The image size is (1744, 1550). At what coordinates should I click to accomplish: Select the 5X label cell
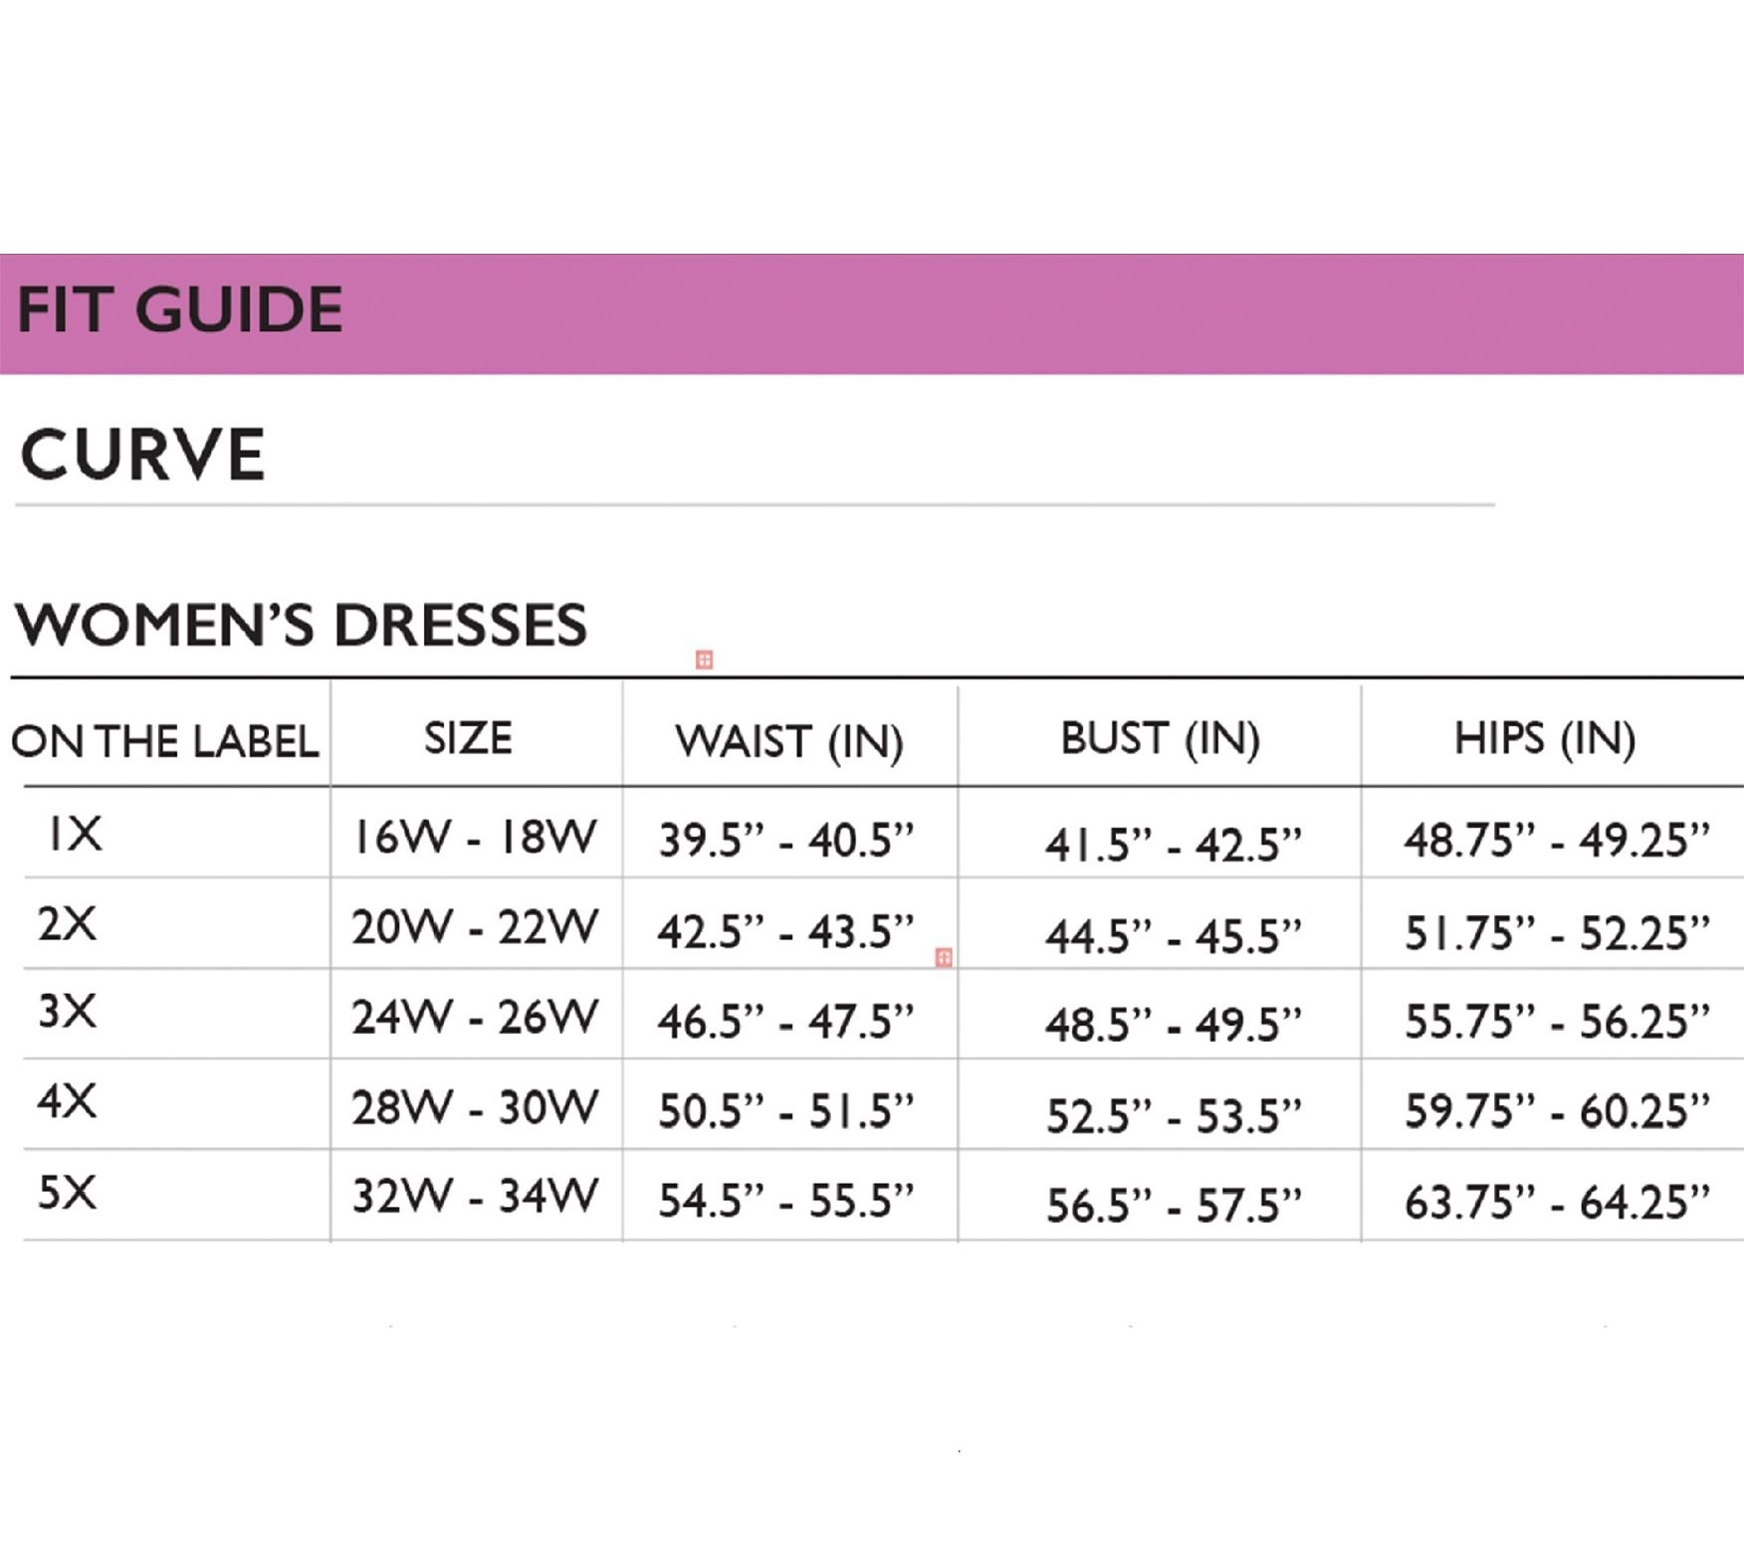pos(68,1192)
